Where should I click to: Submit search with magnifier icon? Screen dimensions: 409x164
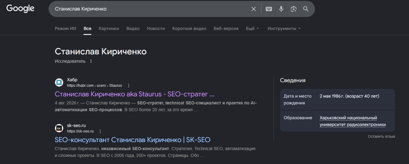pyautogui.click(x=306, y=9)
